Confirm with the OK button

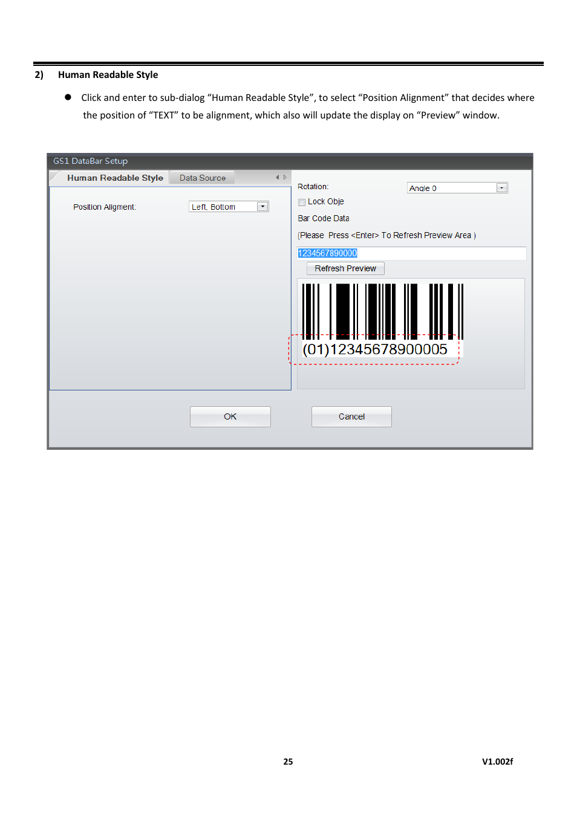pyautogui.click(x=230, y=416)
